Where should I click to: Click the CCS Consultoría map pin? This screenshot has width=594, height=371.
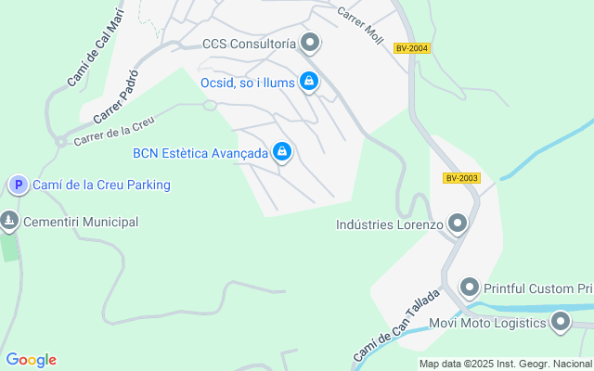310,43
